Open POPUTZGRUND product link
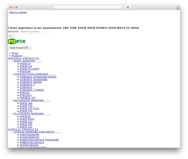 point(29,135)
